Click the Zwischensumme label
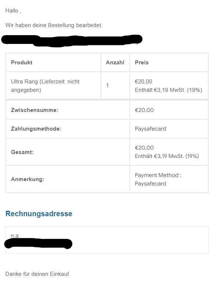This screenshot has height=285, width=216. click(x=34, y=110)
